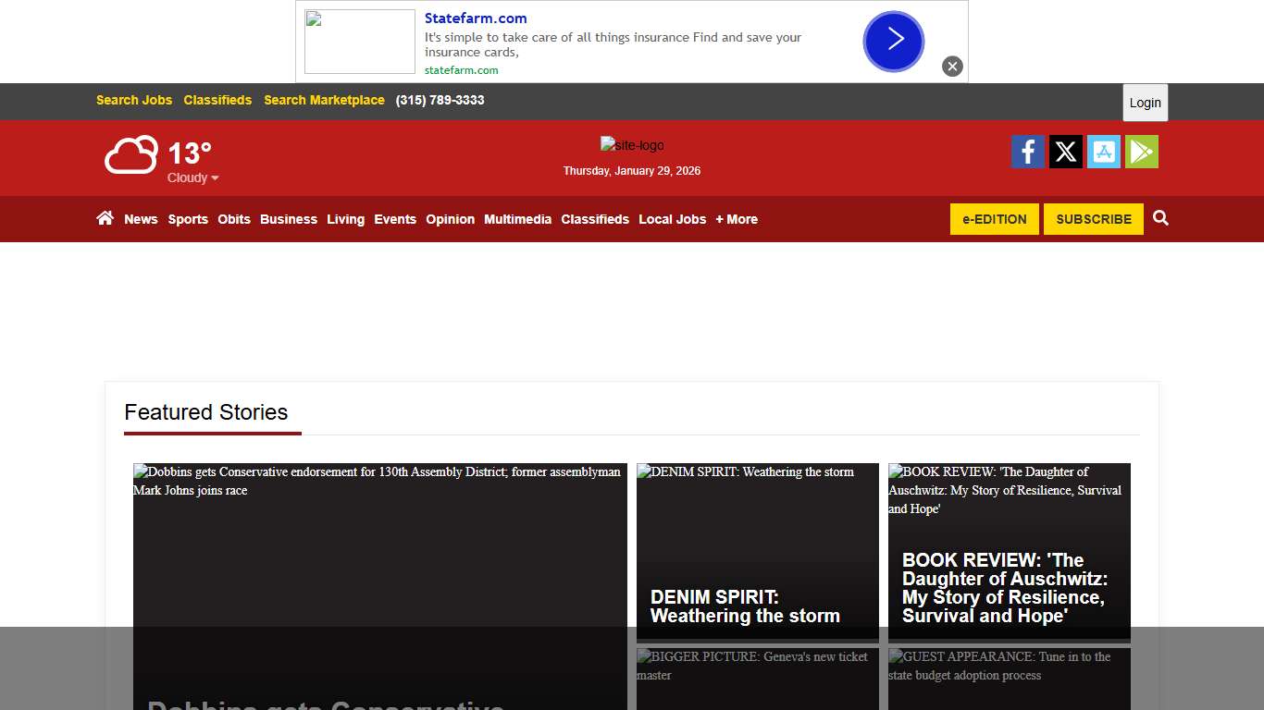This screenshot has height=710, width=1264.
Task: Open the Facebook page icon
Action: pyautogui.click(x=1027, y=152)
